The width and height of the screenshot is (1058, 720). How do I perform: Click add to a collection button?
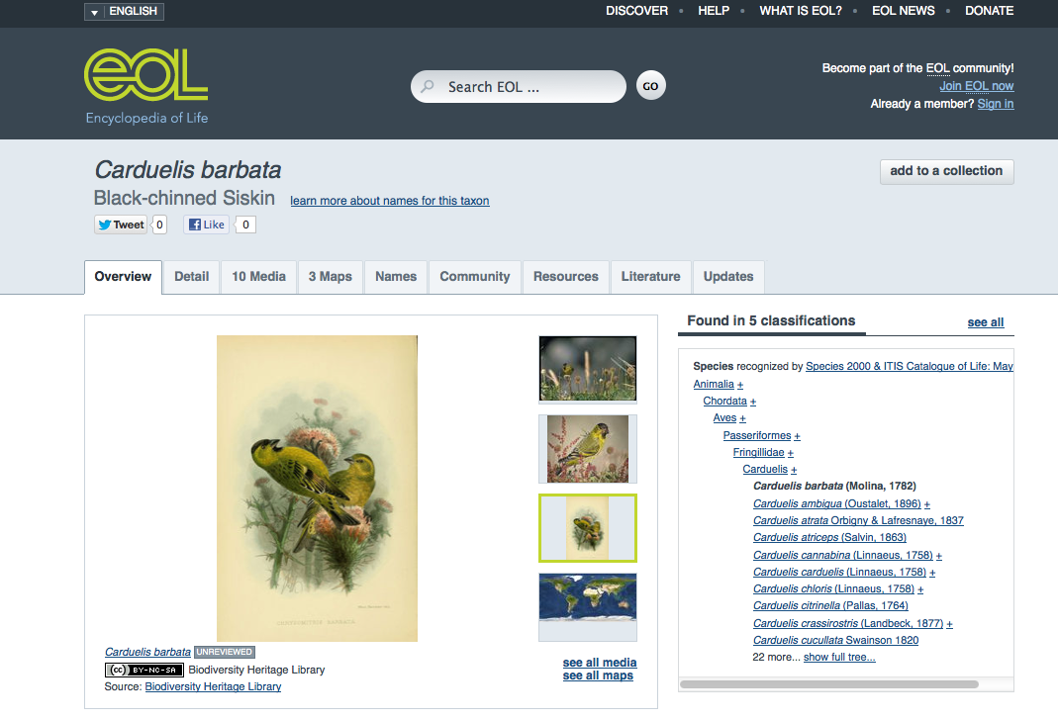click(x=946, y=171)
